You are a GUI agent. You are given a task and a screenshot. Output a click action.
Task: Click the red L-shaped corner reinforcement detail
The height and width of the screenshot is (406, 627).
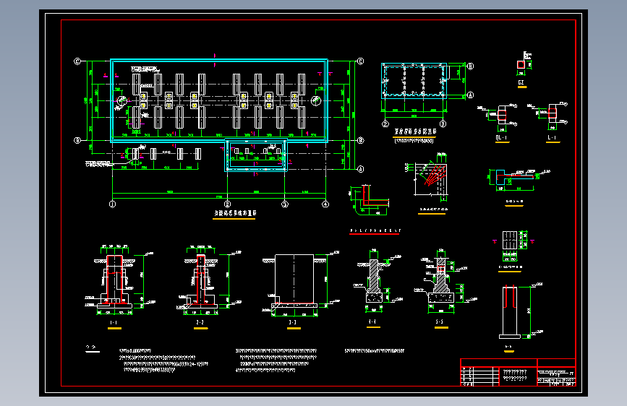375,196
